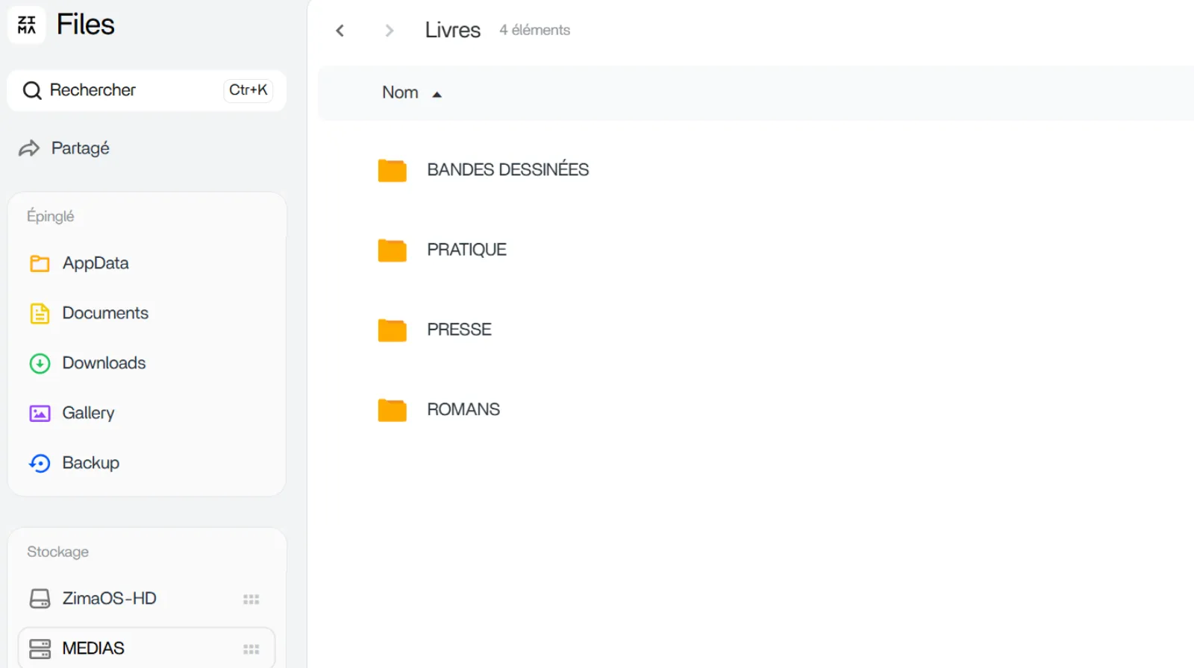Open the MEDIAS storage location

93,649
